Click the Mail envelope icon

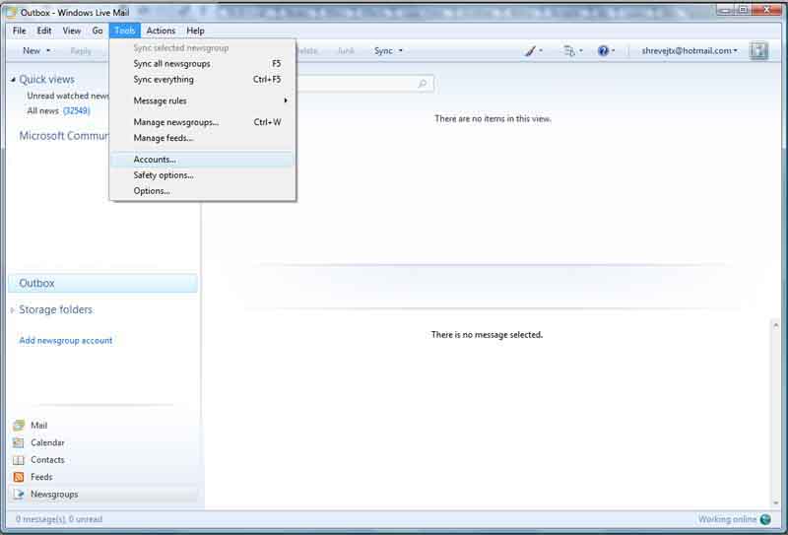tap(19, 426)
